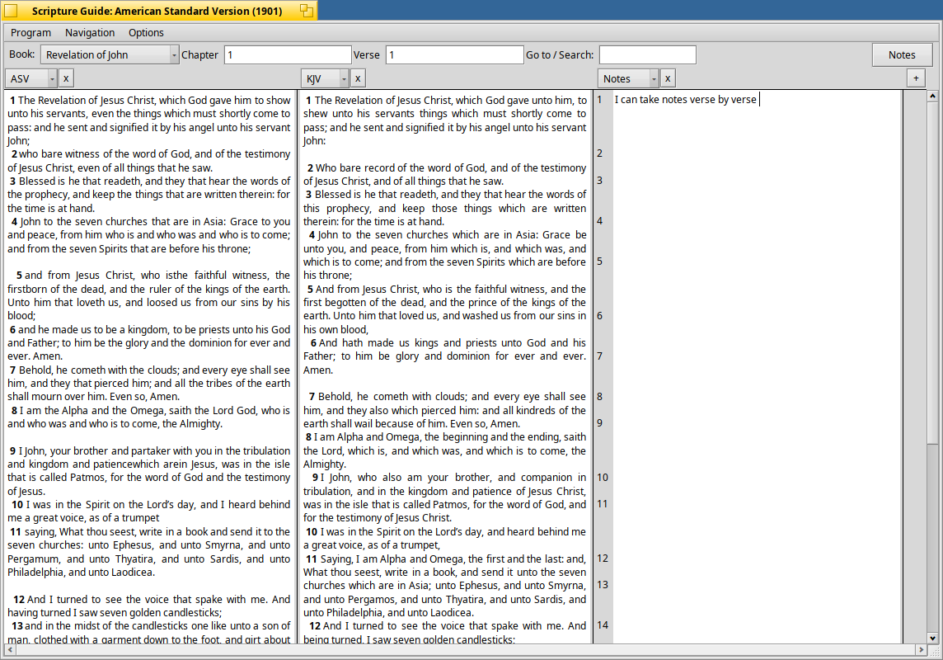Click KJV verse 7 'Behold, he cometh with clouds'
Viewport: 943px width, 660px height.
point(445,410)
